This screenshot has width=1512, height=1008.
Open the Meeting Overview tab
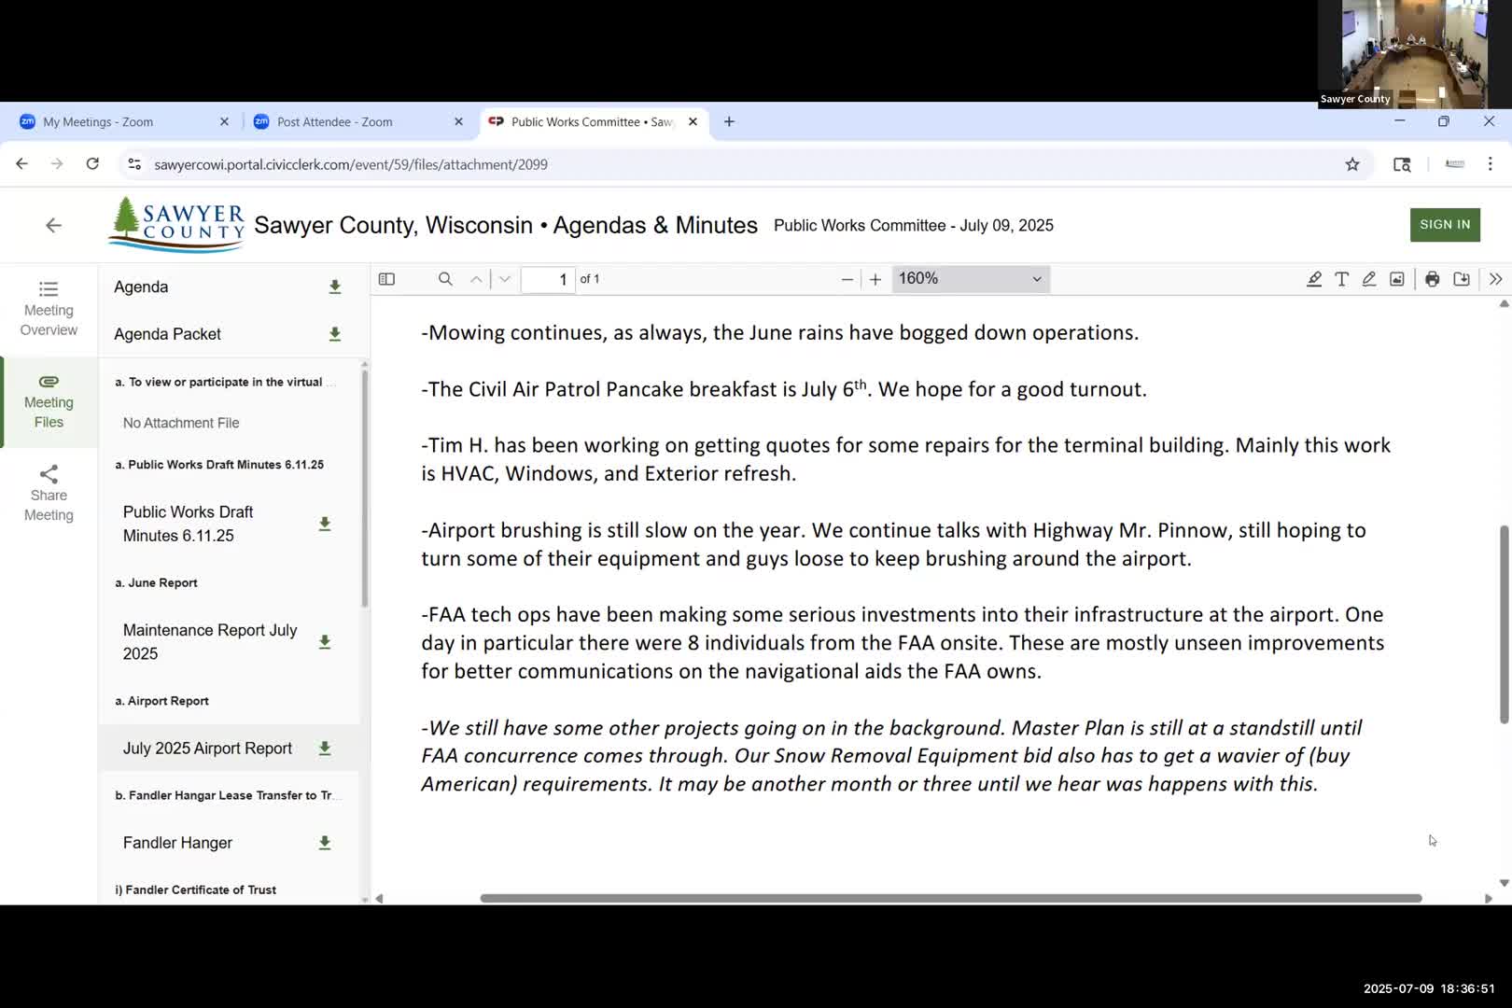pyautogui.click(x=49, y=309)
